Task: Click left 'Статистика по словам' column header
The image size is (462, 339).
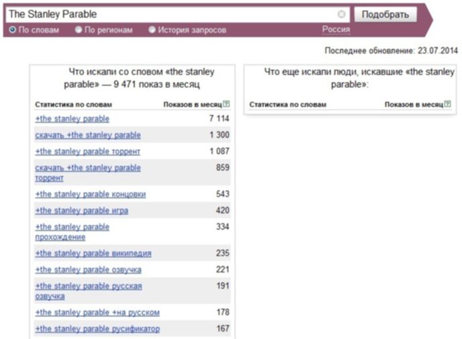Action: [x=73, y=105]
